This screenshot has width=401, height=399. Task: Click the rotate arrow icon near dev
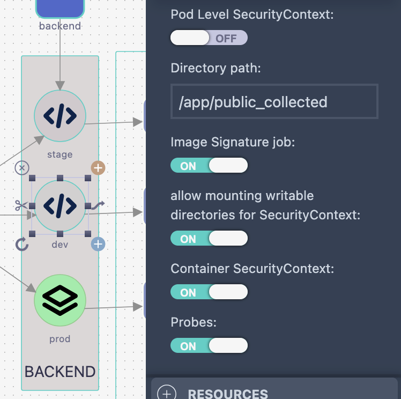pyautogui.click(x=21, y=245)
